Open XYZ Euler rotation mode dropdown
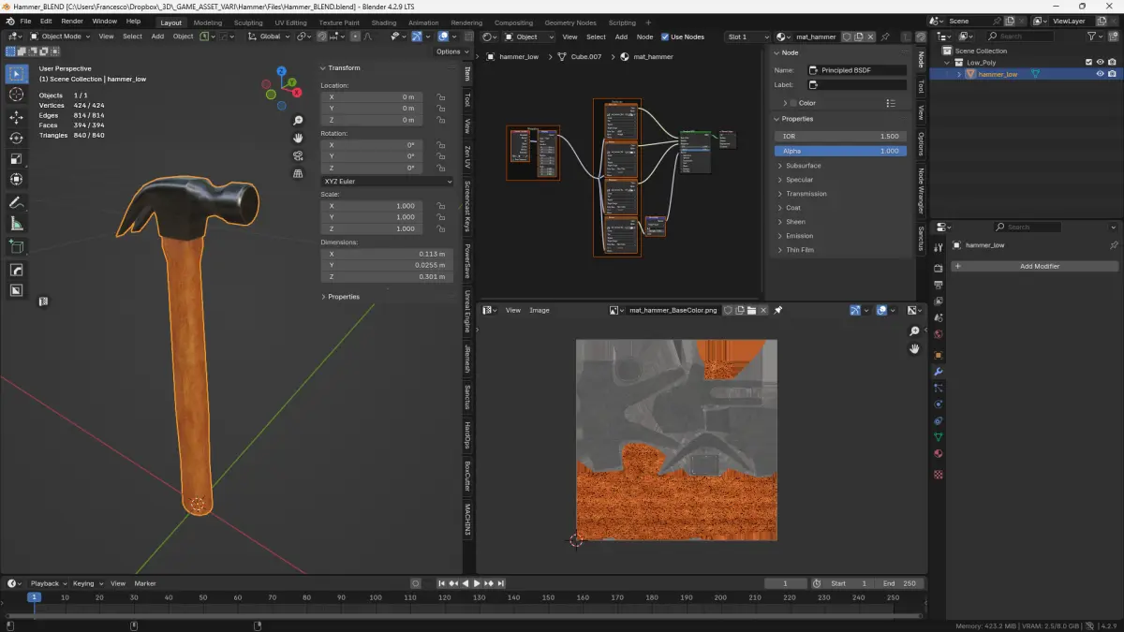1124x632 pixels. click(x=387, y=181)
